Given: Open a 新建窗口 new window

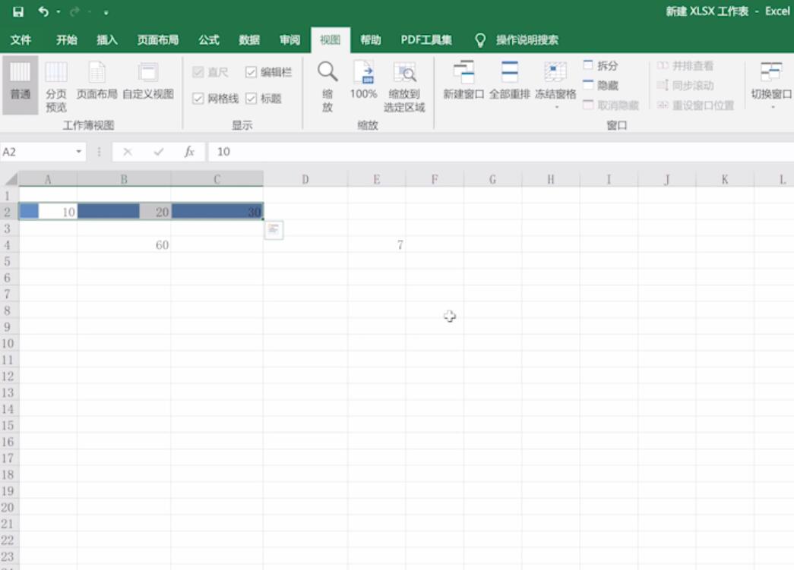Looking at the screenshot, I should click(x=463, y=80).
